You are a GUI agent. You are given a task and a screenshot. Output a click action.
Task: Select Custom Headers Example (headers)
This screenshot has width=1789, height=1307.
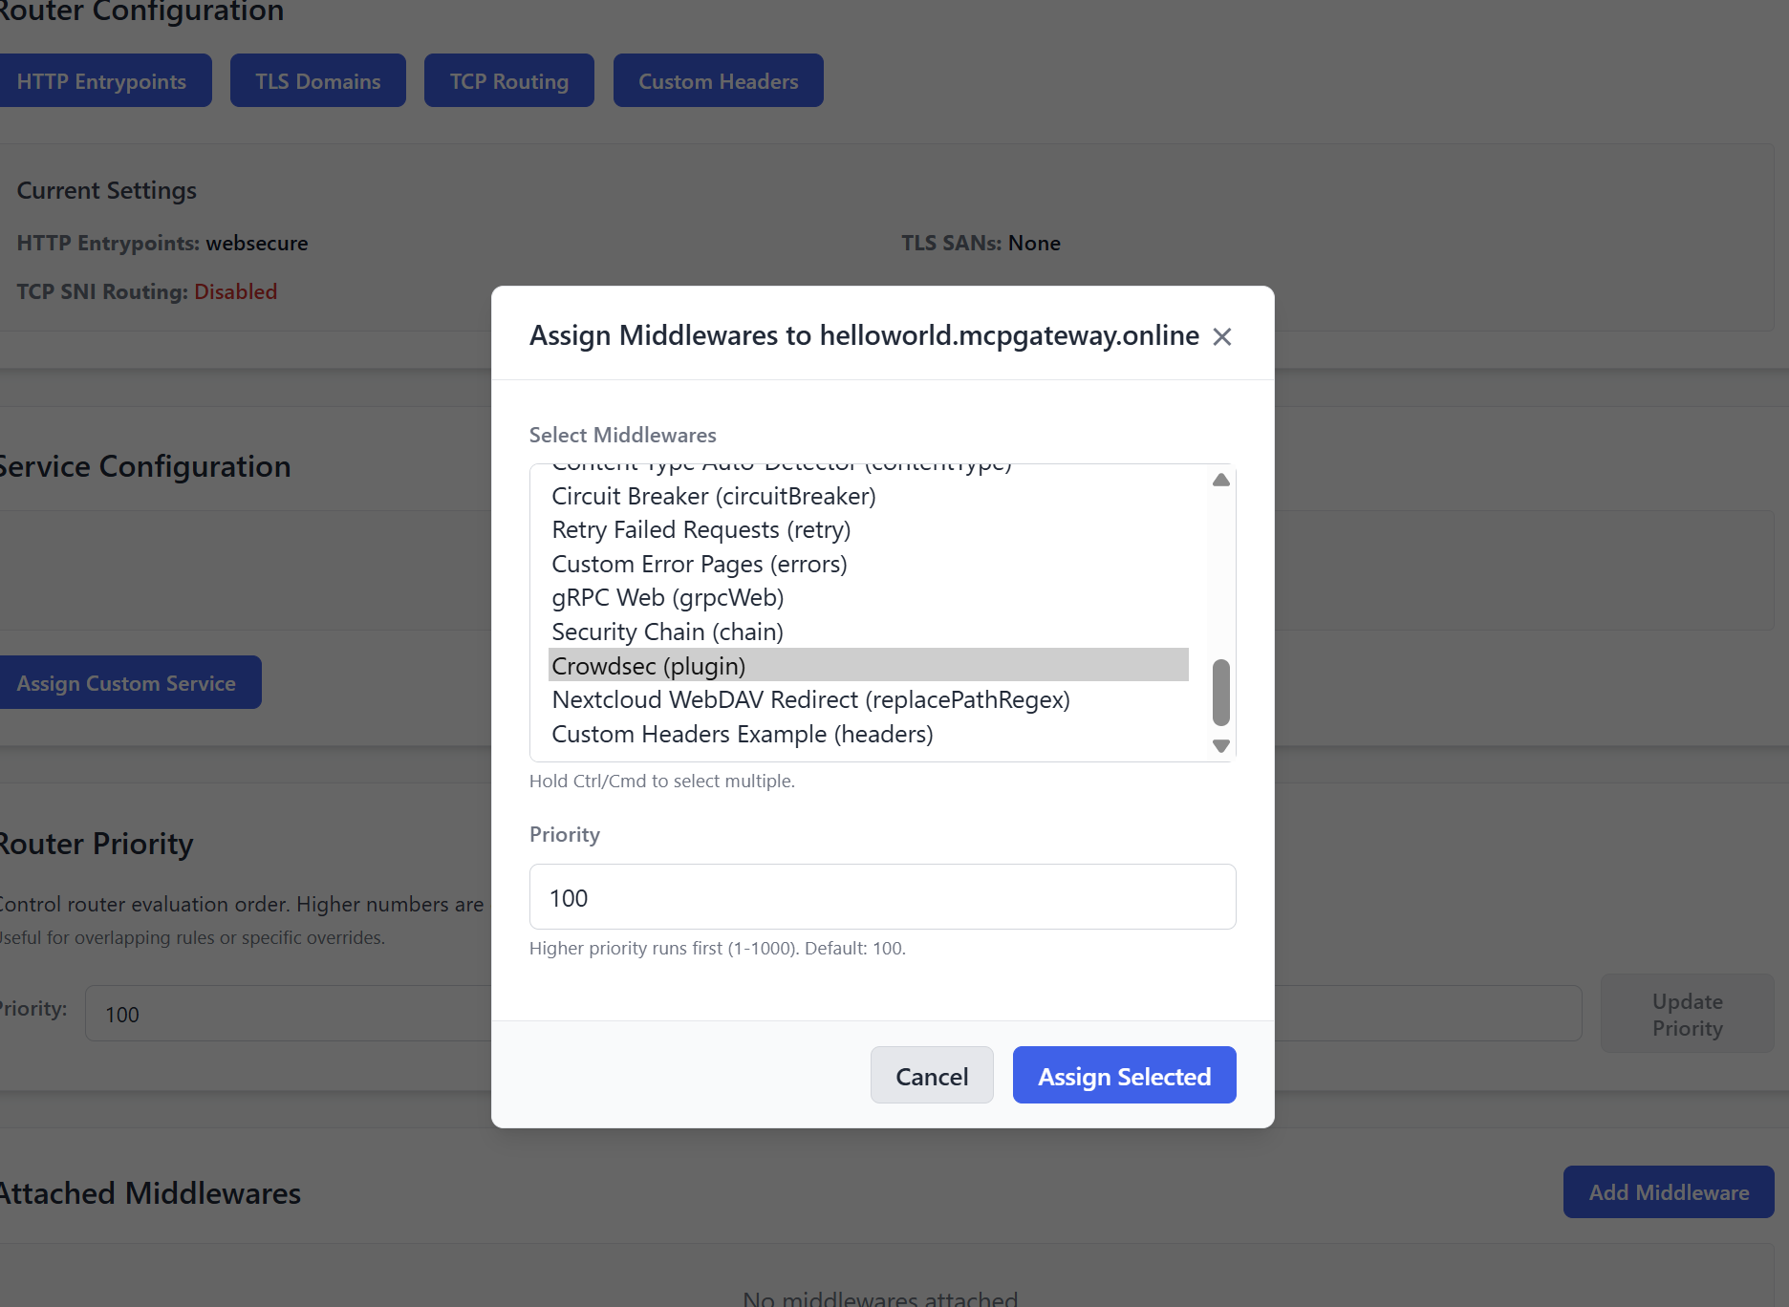pos(868,734)
